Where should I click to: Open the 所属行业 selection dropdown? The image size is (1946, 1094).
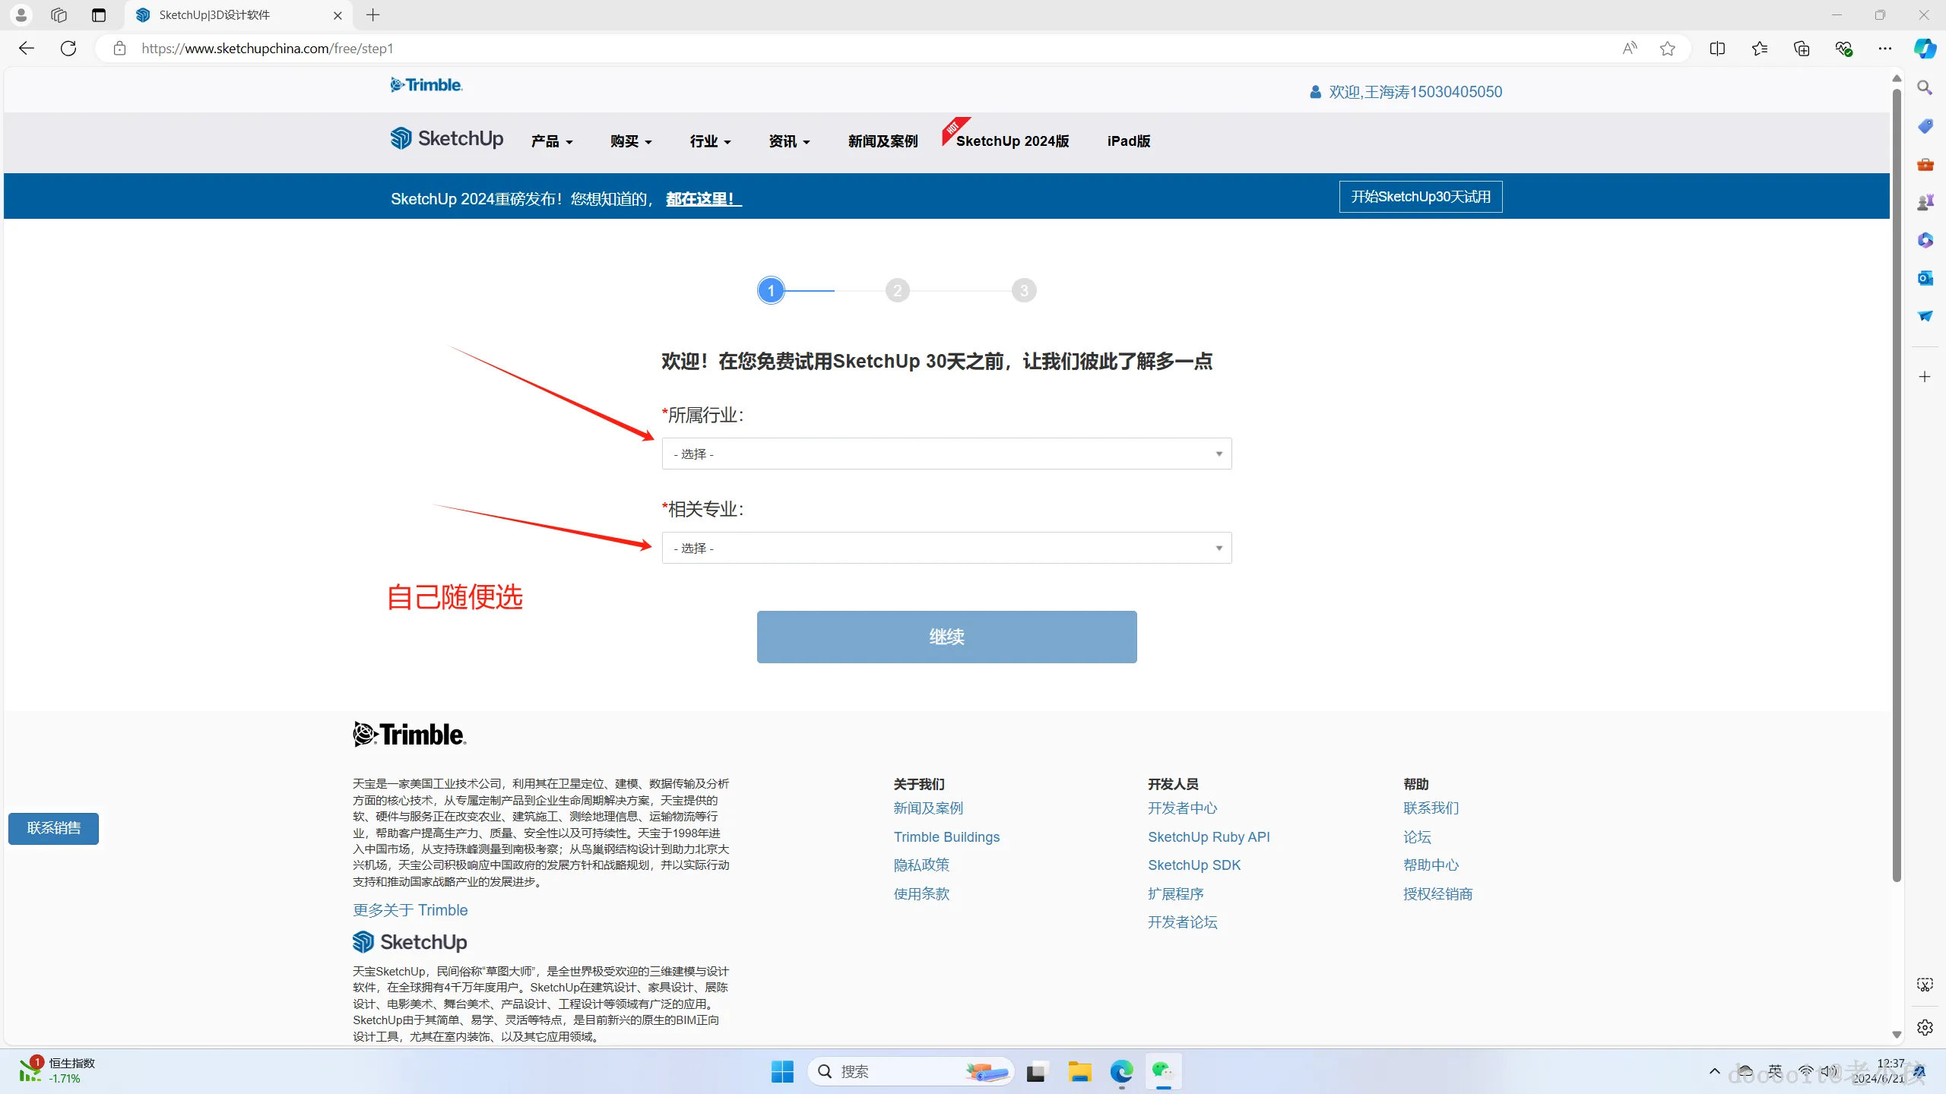(946, 453)
